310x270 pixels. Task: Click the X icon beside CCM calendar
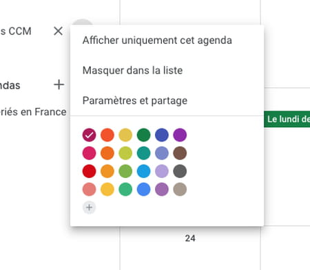(x=58, y=31)
